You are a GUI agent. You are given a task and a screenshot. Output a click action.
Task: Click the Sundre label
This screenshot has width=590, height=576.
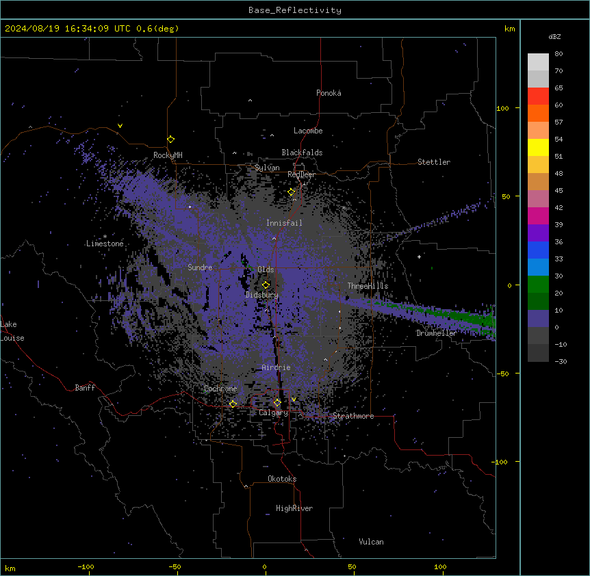[200, 267]
